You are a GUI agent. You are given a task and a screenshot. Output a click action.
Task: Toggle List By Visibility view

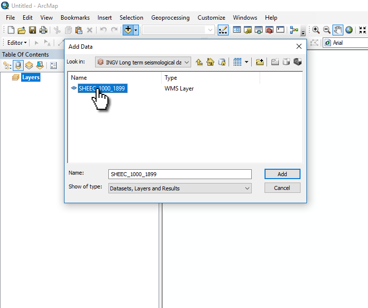pyautogui.click(x=29, y=65)
